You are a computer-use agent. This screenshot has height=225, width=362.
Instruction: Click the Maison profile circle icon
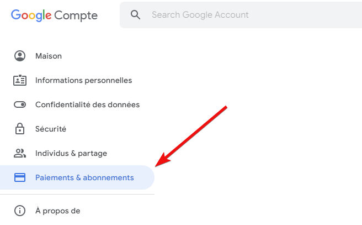point(20,56)
